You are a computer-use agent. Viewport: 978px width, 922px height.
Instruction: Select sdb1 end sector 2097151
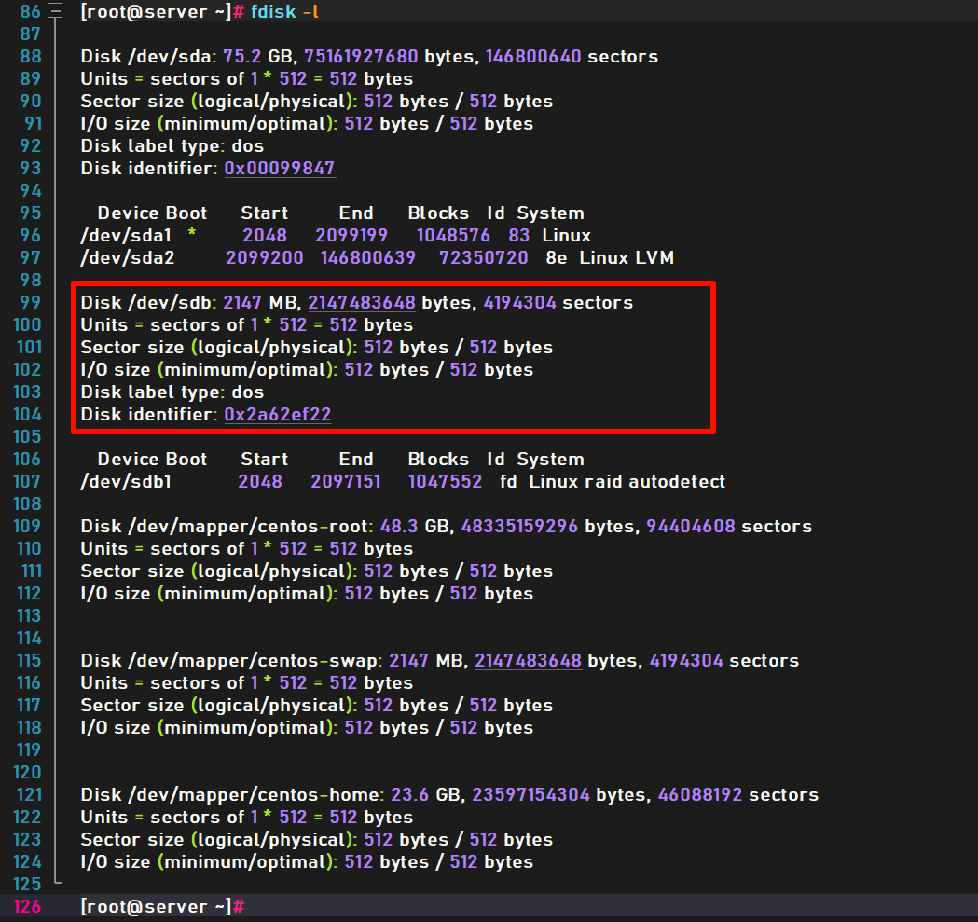tap(346, 482)
